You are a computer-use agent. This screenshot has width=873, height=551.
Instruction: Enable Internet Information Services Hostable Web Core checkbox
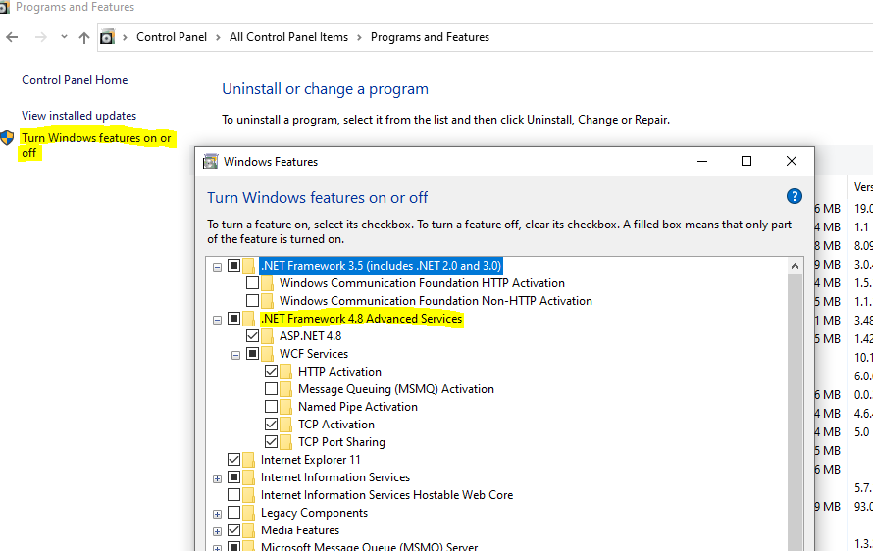233,495
